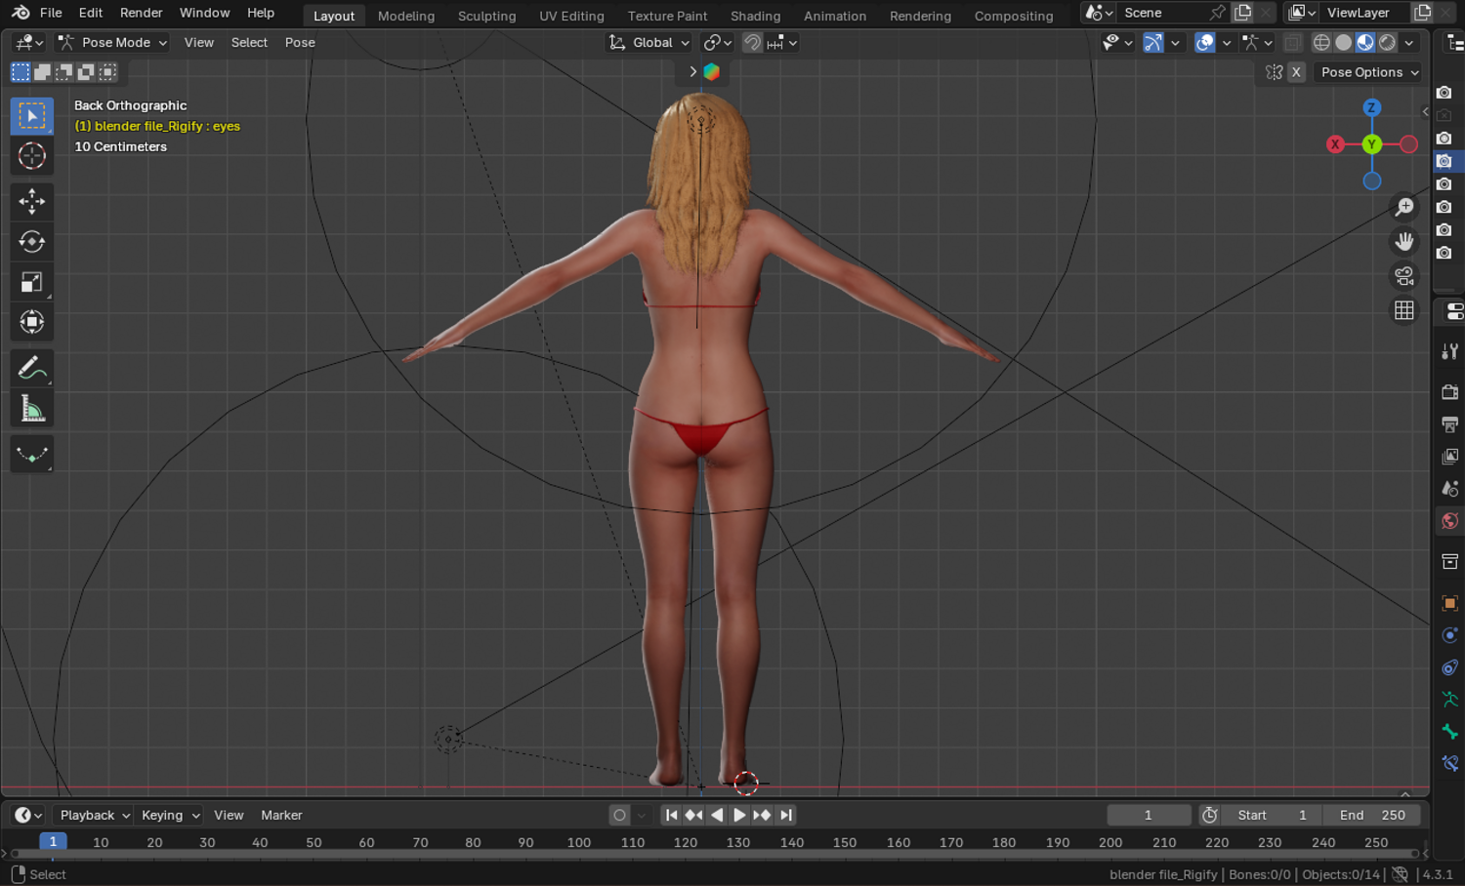Switch to the UV Editing workspace tab

coord(571,16)
